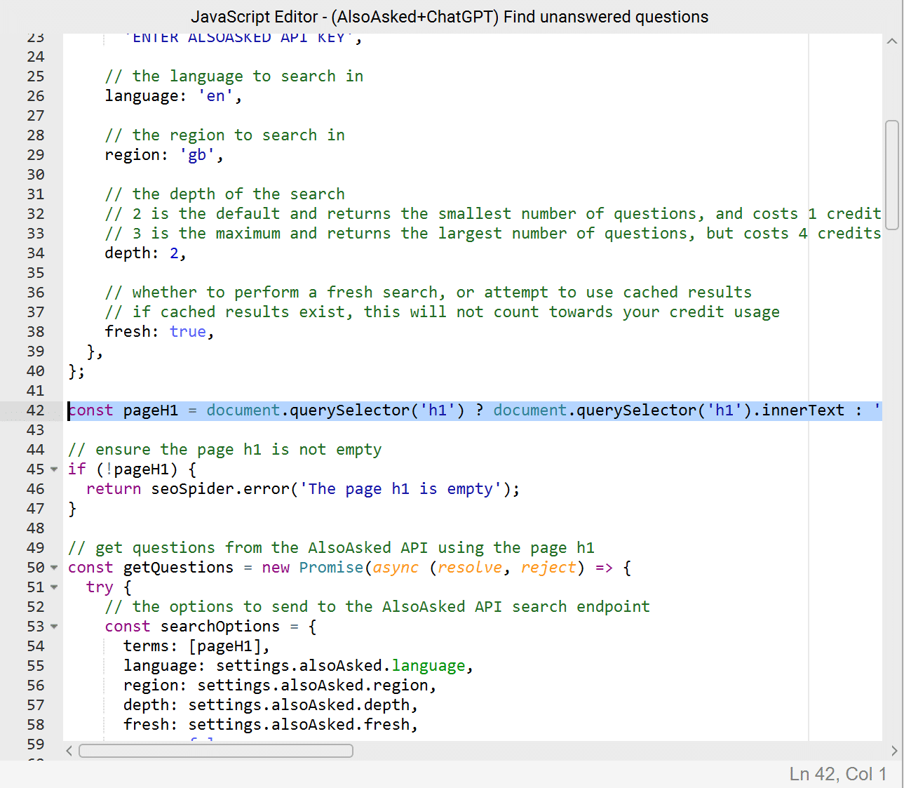This screenshot has height=788, width=904.
Task: Click the comment "// ensure the page h1 is not empty"
Action: (225, 450)
